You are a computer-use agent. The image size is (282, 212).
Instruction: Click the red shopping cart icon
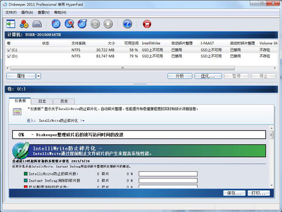147,24
